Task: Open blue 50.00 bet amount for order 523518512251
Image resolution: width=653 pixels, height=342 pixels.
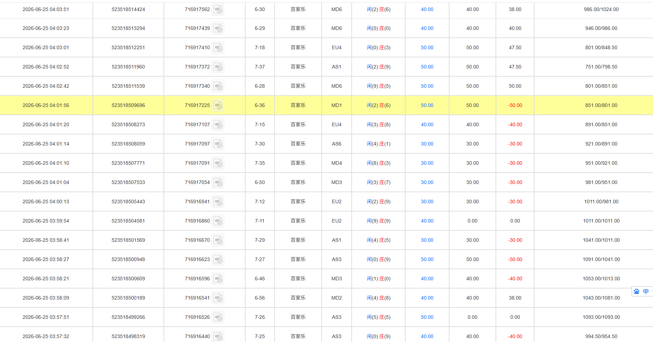Action: tap(427, 47)
